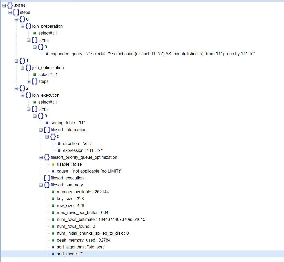Image resolution: width=284 pixels, height=262 pixels.
Task: Select the join_execution label
Action: point(46,95)
